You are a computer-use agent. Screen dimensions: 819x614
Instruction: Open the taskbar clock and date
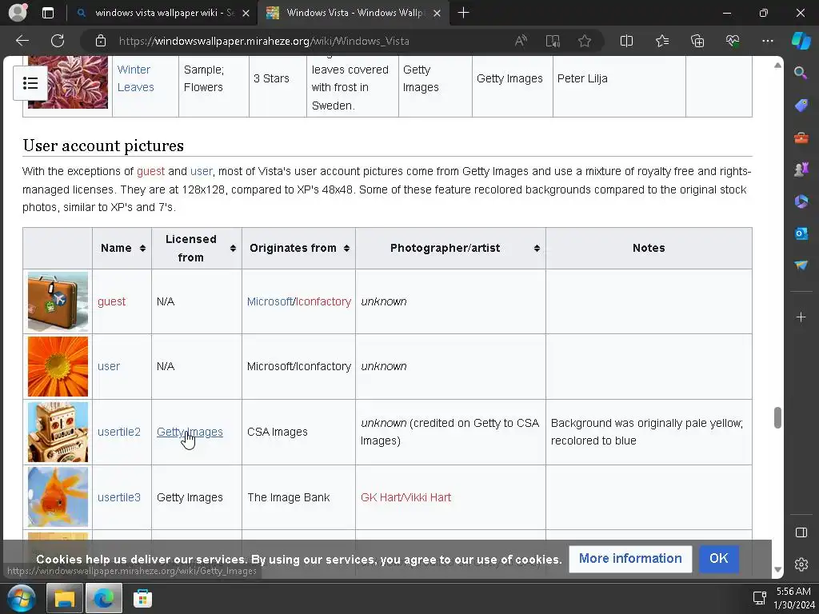(x=793, y=598)
